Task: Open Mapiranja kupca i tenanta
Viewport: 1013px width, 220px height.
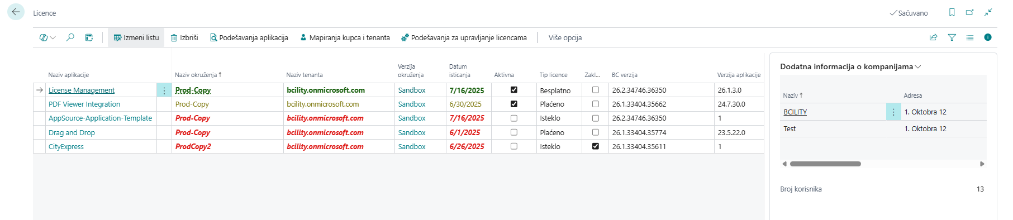Action: pyautogui.click(x=345, y=37)
